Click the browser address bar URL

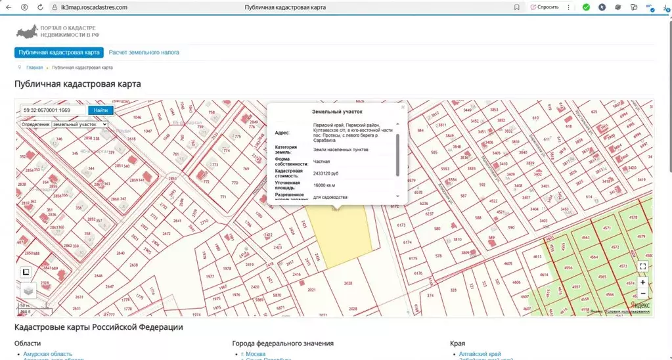coord(95,7)
